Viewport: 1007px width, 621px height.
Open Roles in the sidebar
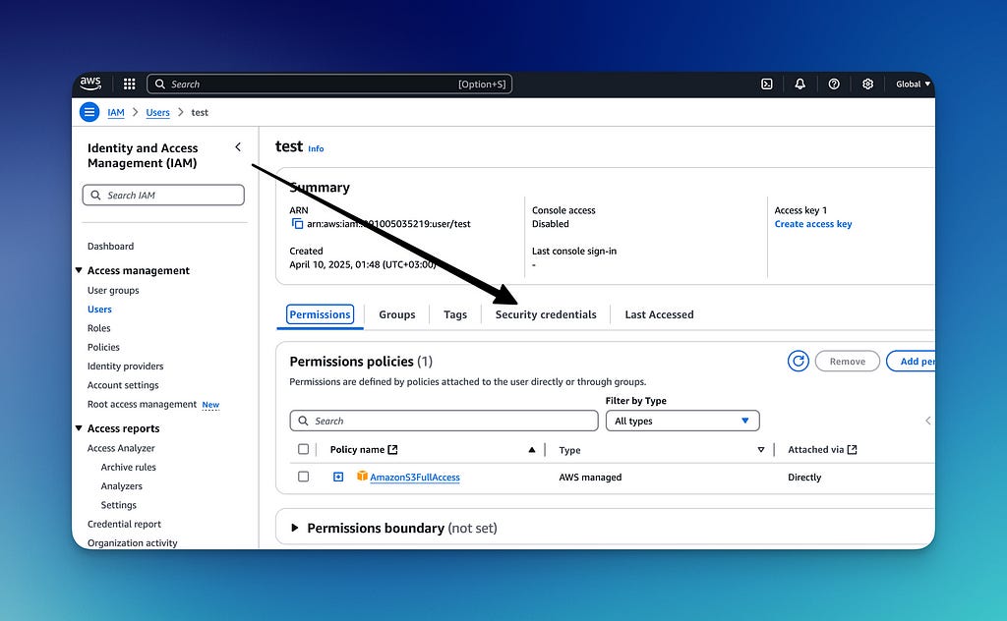(x=99, y=328)
